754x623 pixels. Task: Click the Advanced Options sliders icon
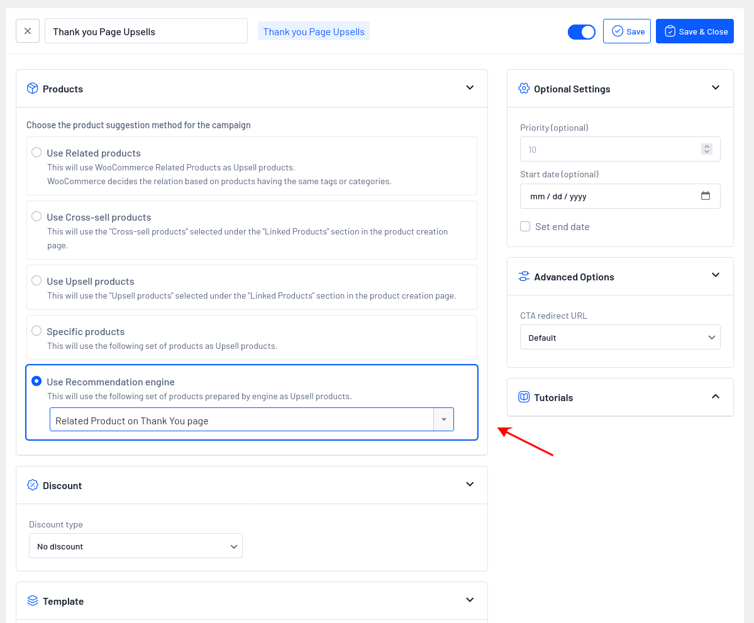(524, 277)
